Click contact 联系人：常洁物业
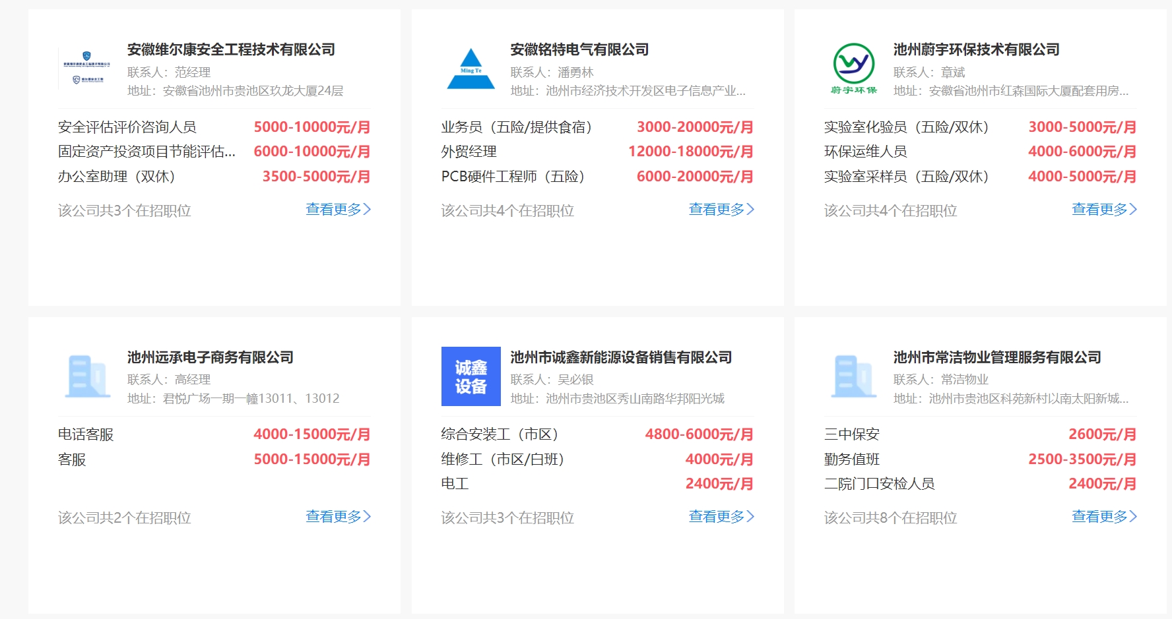 pos(941,380)
